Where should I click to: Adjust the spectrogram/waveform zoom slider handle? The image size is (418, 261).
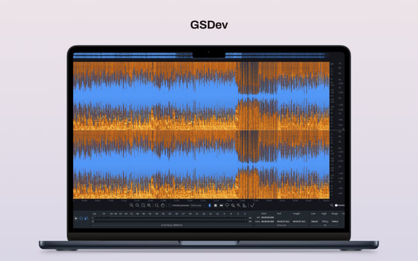coord(337,205)
